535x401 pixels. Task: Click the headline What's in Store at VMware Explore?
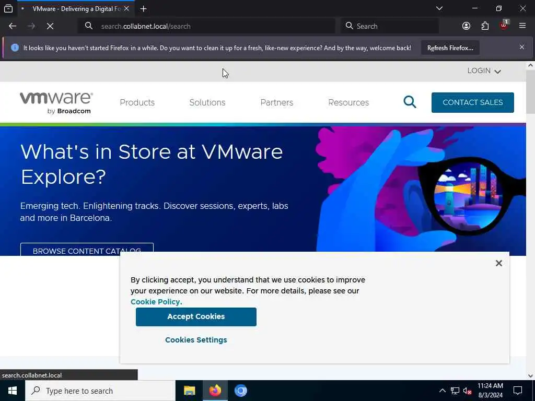tap(152, 164)
